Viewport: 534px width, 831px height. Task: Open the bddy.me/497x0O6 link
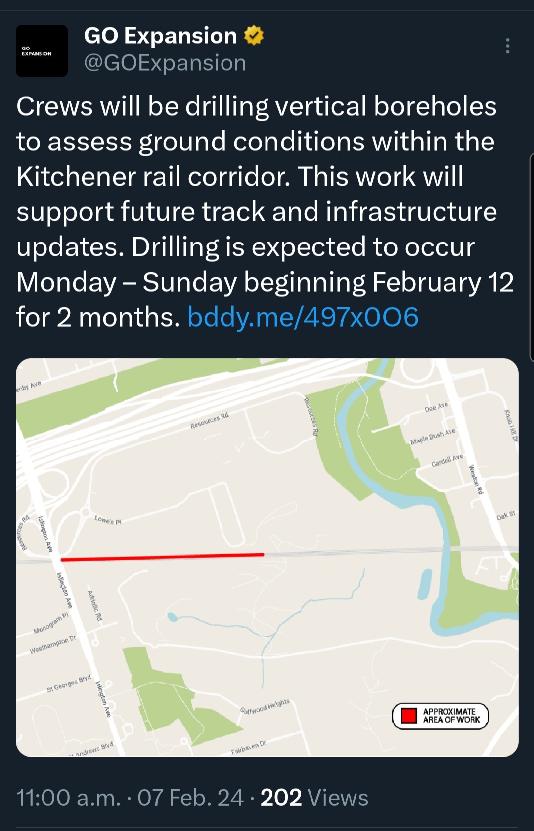pyautogui.click(x=303, y=317)
